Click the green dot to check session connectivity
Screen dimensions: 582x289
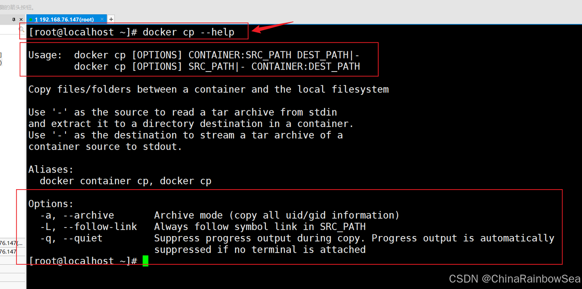32,19
